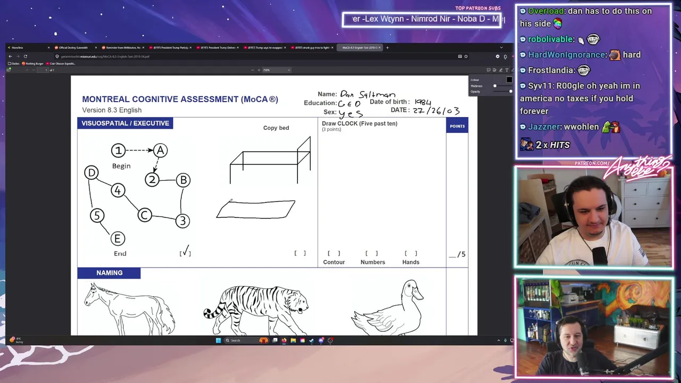Open the Windows Start menu
Viewport: 681px width, 383px height.
218,340
